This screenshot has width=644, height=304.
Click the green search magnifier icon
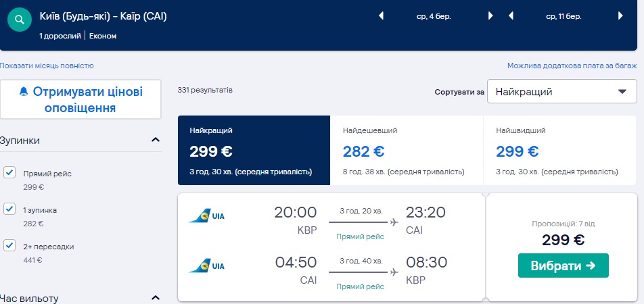point(19,20)
